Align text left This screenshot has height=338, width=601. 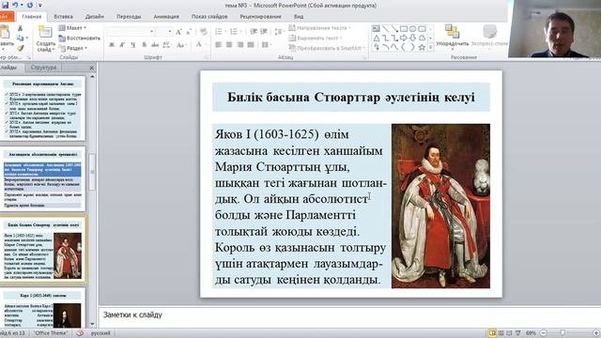click(x=219, y=45)
